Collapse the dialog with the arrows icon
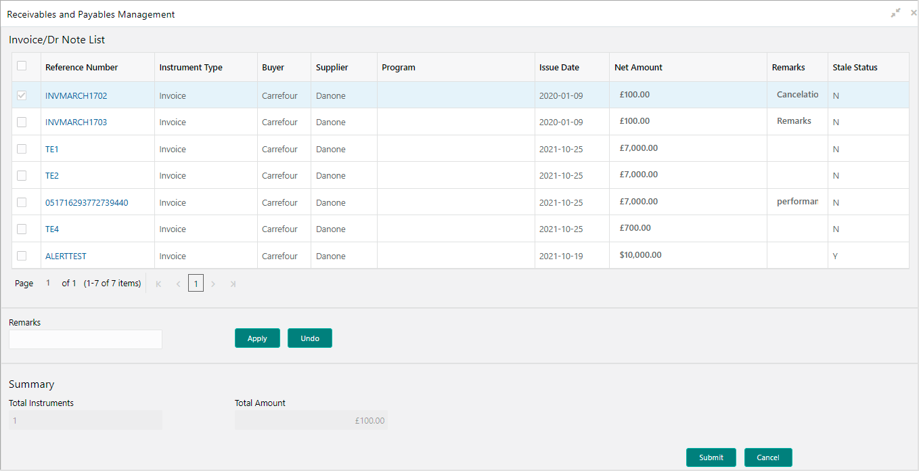This screenshot has height=471, width=919. coord(896,13)
